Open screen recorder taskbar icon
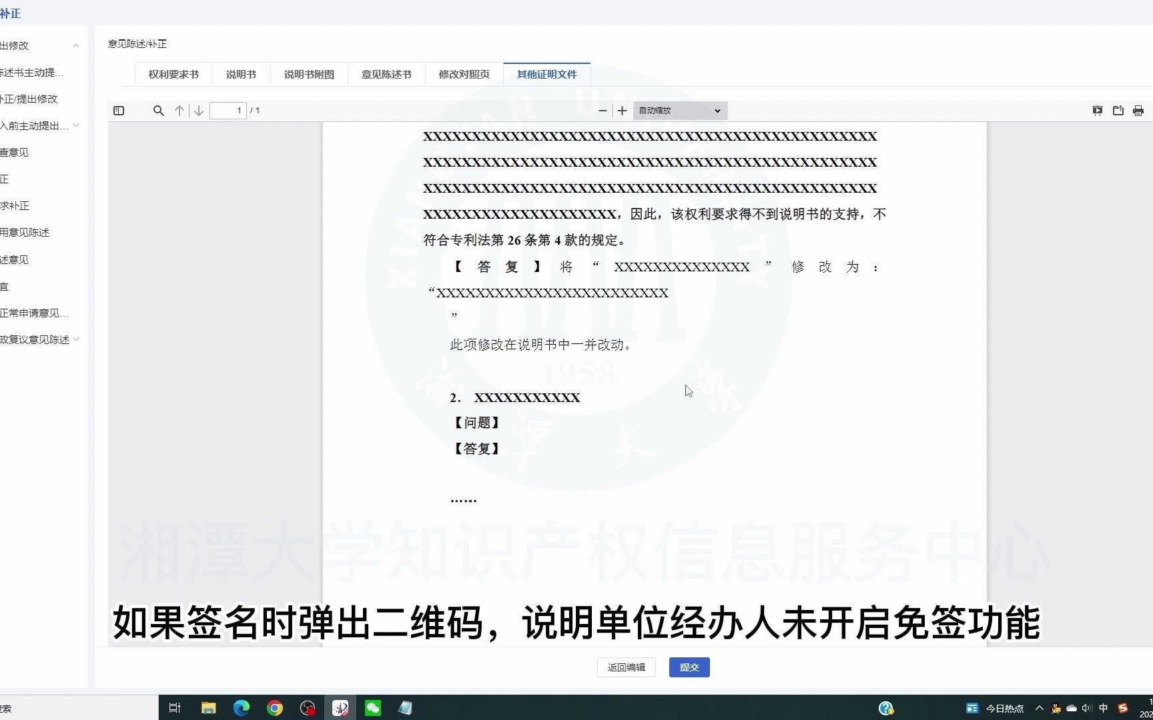 (308, 708)
